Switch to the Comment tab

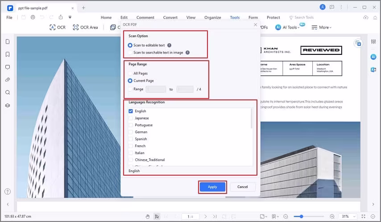145,17
